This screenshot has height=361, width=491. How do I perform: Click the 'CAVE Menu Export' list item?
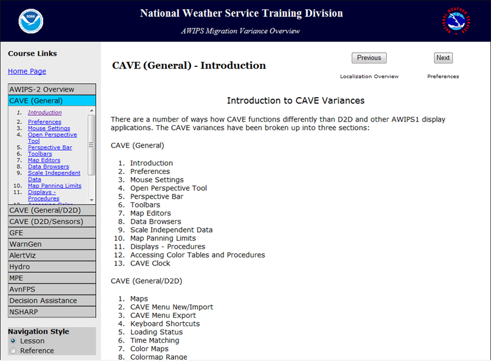pos(163,315)
